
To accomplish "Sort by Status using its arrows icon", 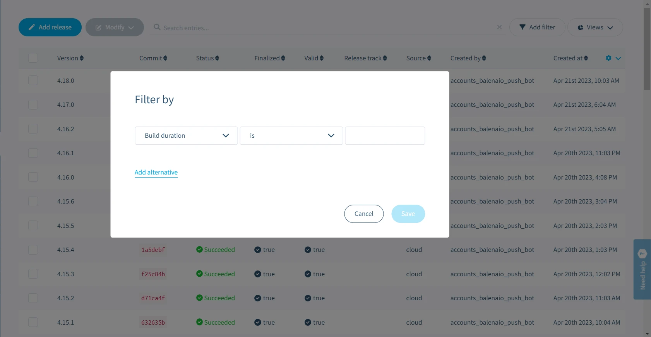I will click(217, 58).
